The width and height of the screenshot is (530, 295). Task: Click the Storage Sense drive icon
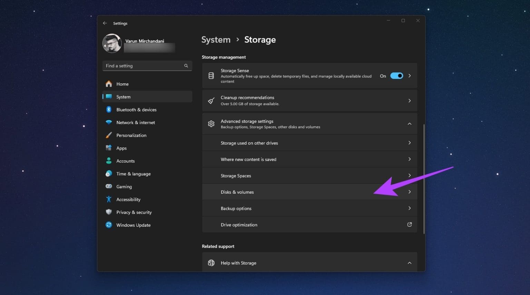click(211, 75)
